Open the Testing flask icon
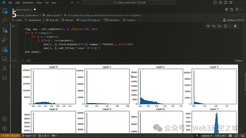 coord(4,68)
